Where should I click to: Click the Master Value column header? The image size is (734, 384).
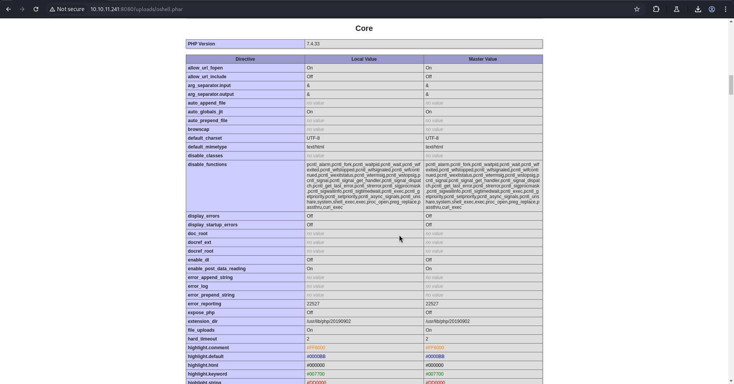[x=483, y=59]
